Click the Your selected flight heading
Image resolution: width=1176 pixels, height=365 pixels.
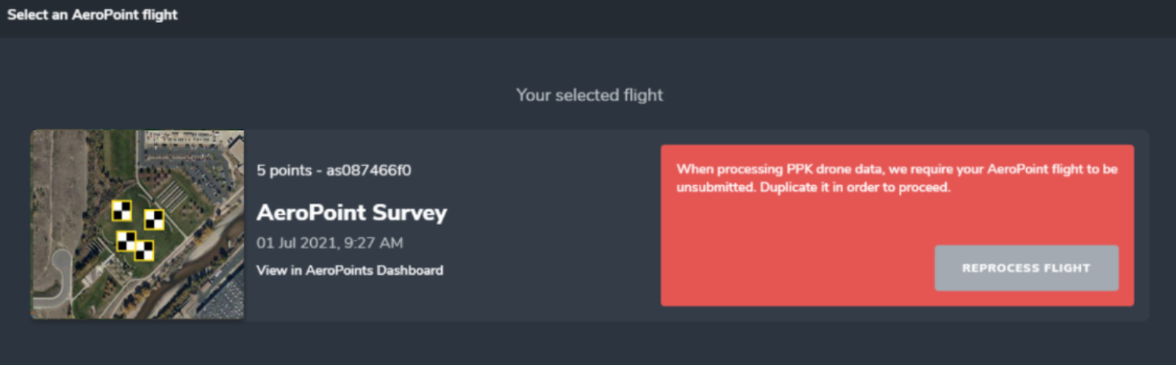coord(589,95)
